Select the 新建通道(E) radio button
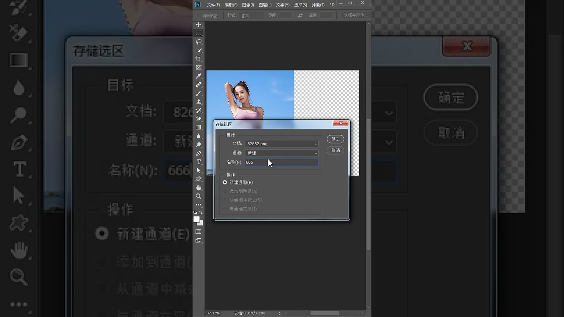 click(225, 182)
